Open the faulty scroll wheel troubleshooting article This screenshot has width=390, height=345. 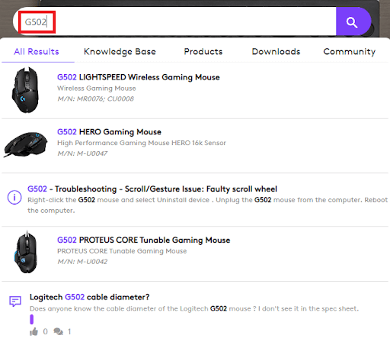(x=152, y=189)
